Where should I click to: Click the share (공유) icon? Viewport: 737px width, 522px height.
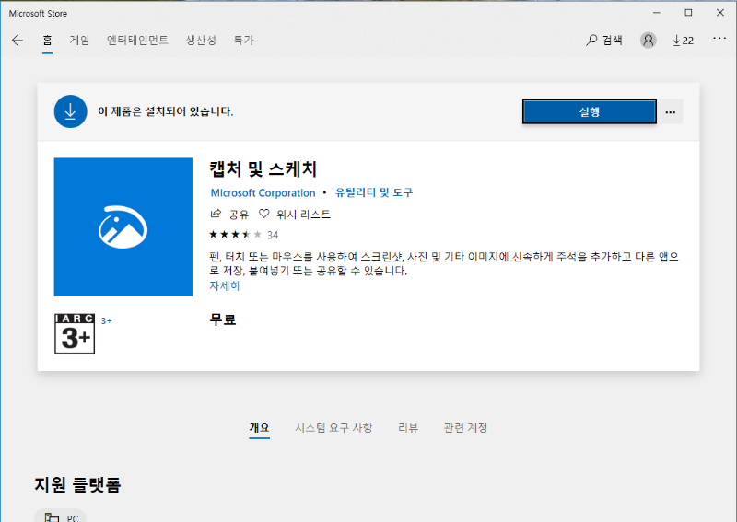tap(216, 215)
